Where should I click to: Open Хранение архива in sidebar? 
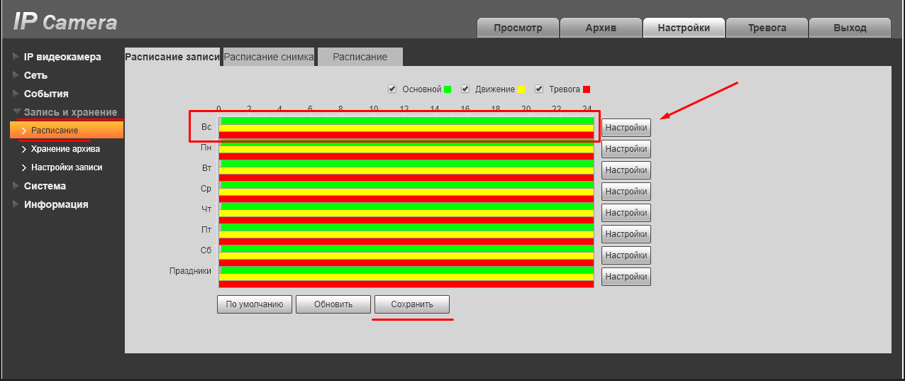tap(65, 149)
